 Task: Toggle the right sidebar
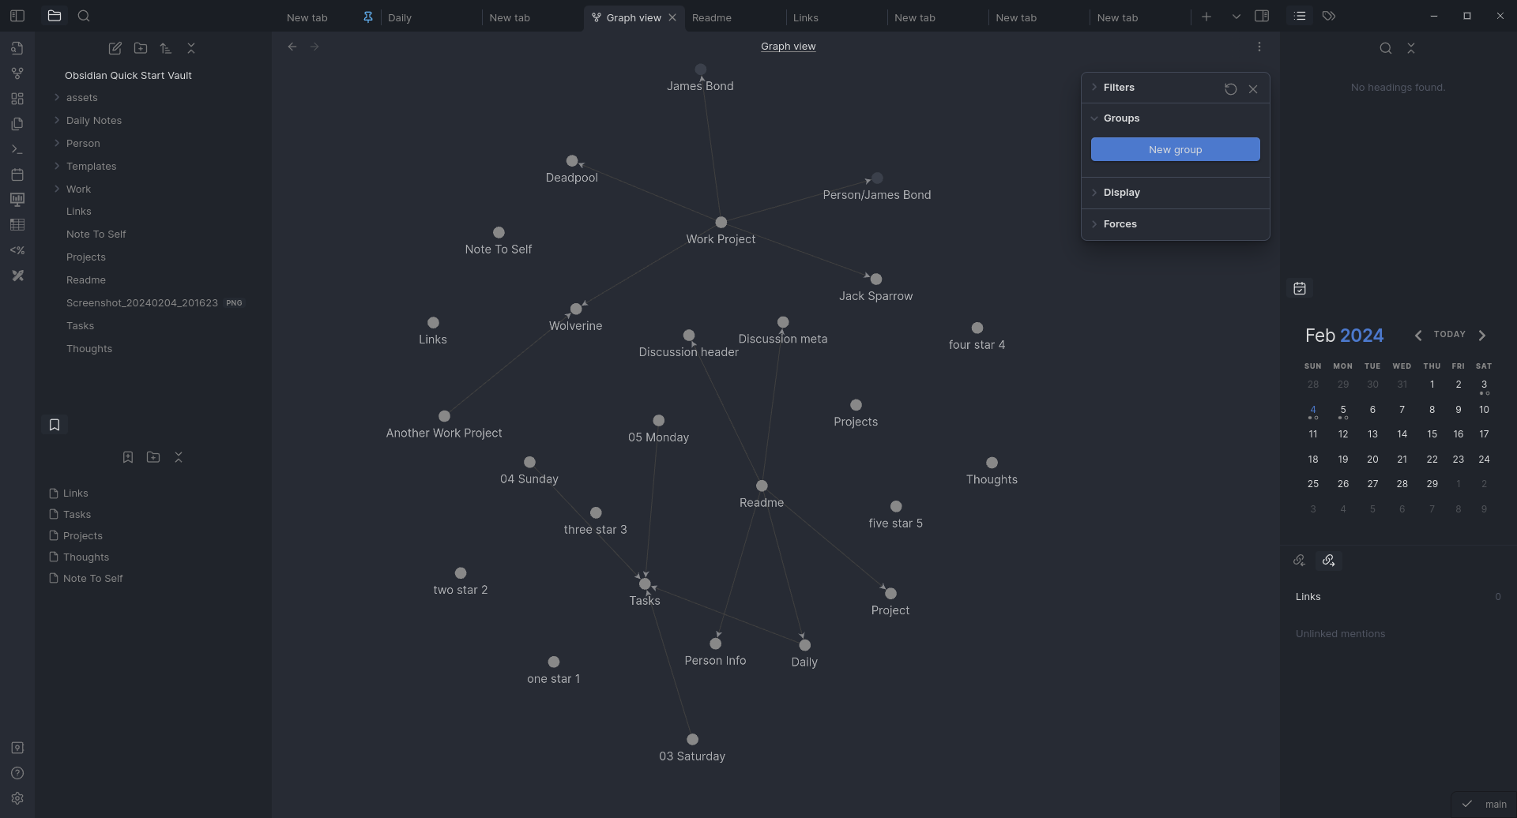[x=1262, y=16]
